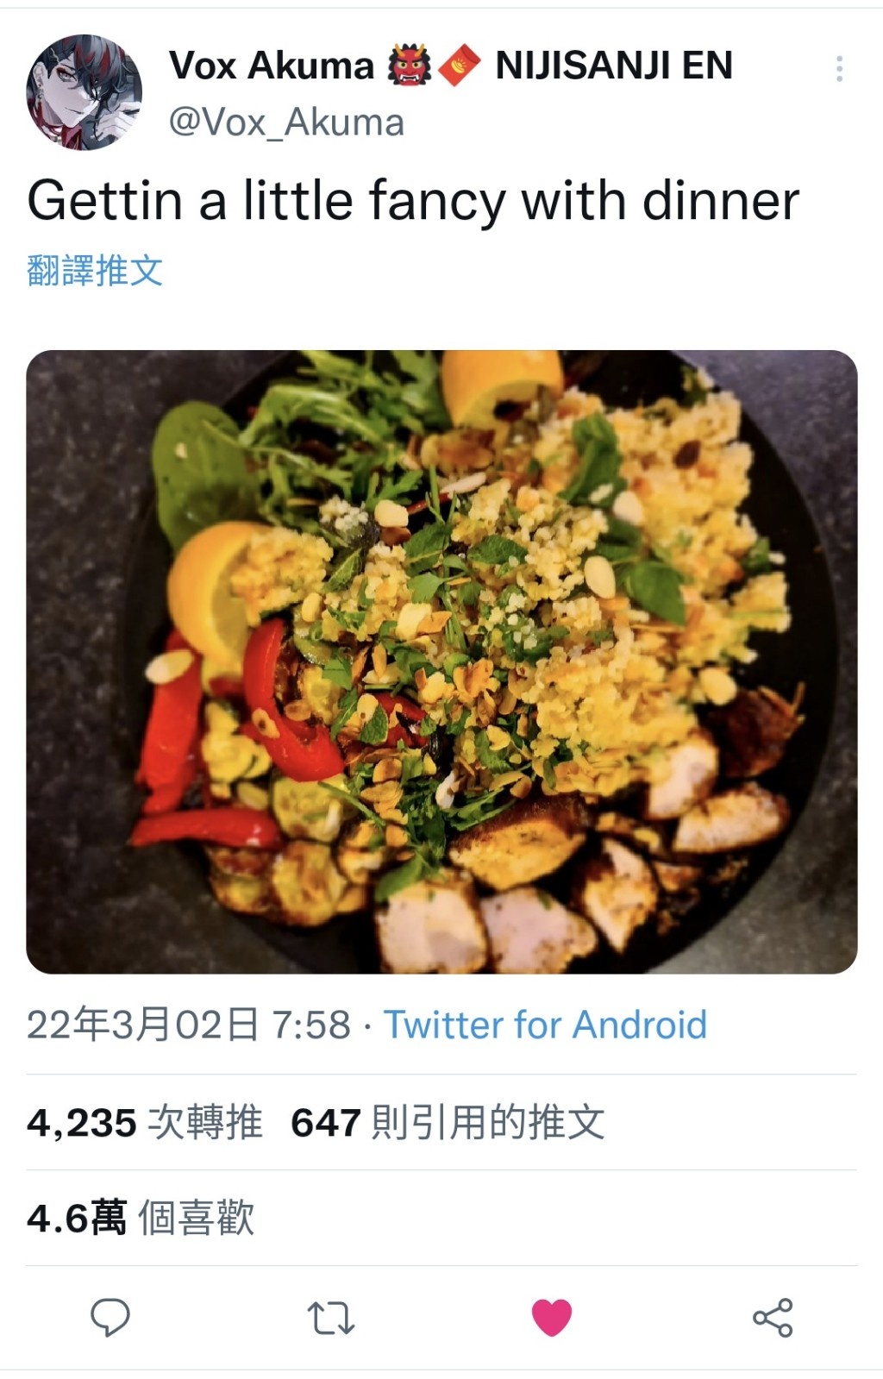
Task: Open Vox Akuma's profile avatar
Action: (85, 92)
